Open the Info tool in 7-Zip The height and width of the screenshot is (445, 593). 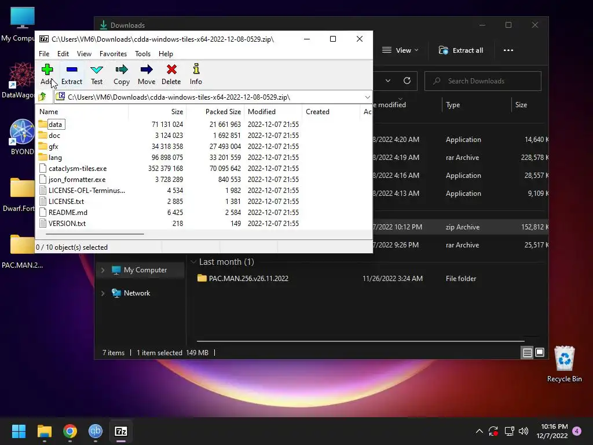point(196,74)
